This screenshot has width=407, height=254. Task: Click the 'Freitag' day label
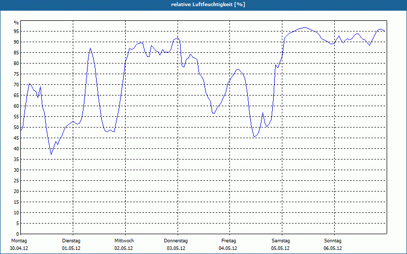[x=228, y=241]
